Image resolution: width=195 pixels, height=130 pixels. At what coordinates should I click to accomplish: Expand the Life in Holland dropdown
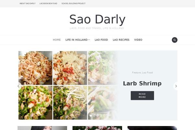[78, 40]
